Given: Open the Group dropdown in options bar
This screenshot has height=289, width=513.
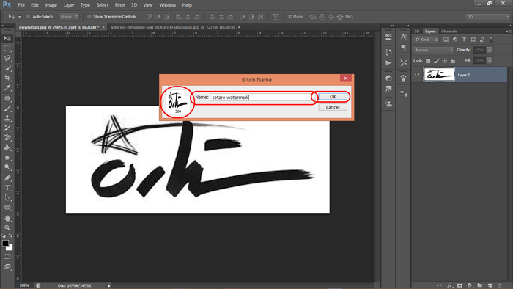Looking at the screenshot, I should click(69, 17).
